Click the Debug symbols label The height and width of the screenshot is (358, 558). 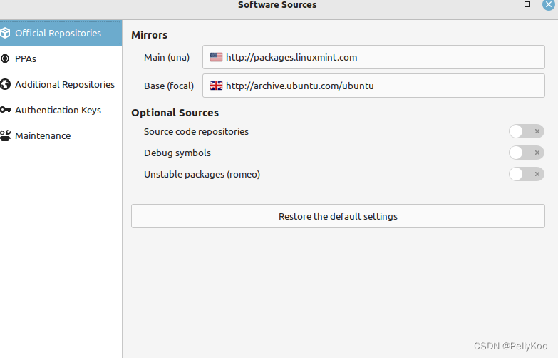tap(177, 153)
